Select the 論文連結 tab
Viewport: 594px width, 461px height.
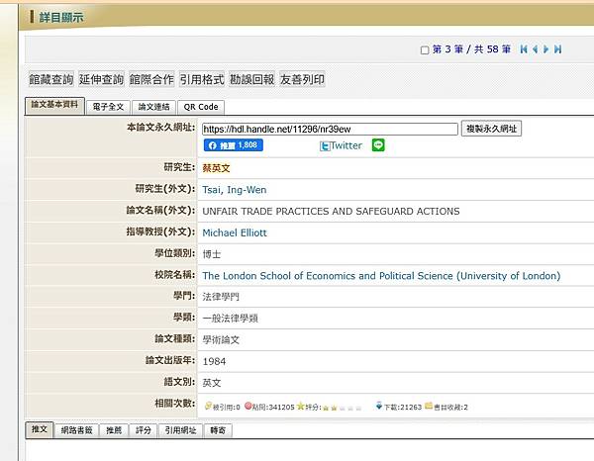153,107
